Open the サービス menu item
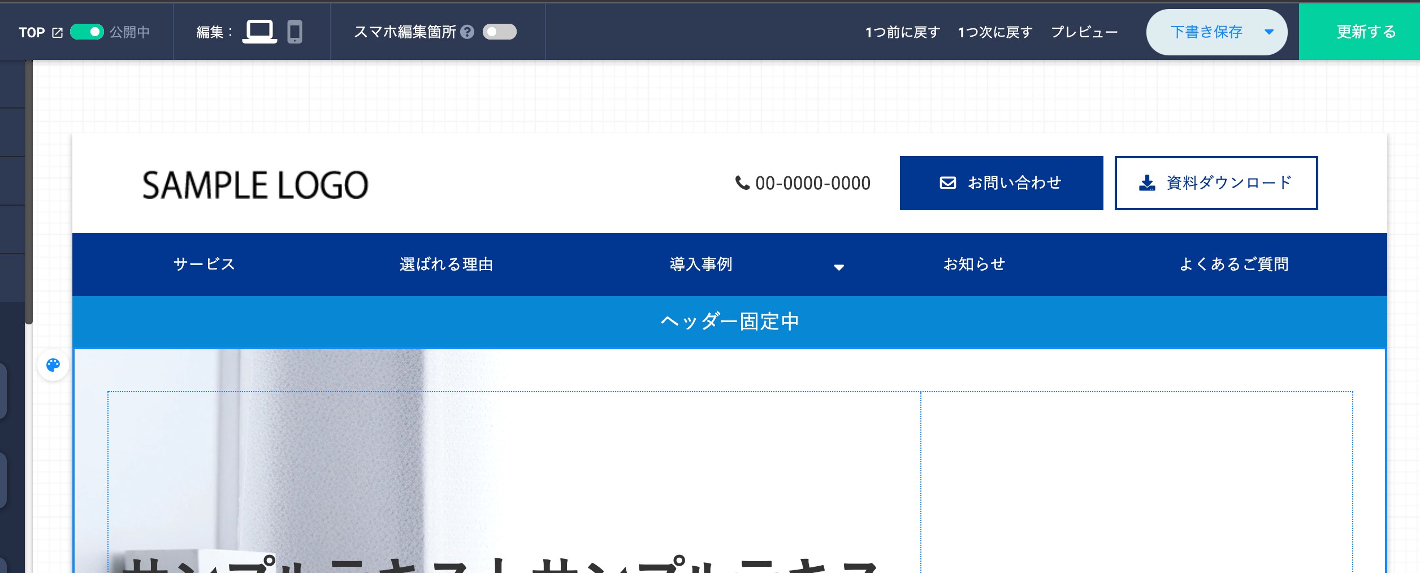 pos(204,264)
